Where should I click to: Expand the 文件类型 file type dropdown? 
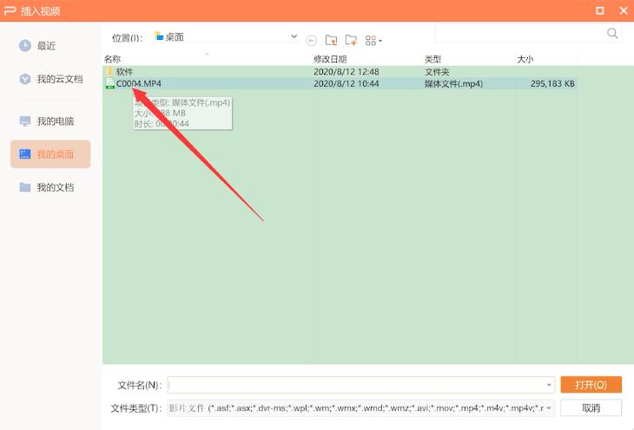pos(549,408)
